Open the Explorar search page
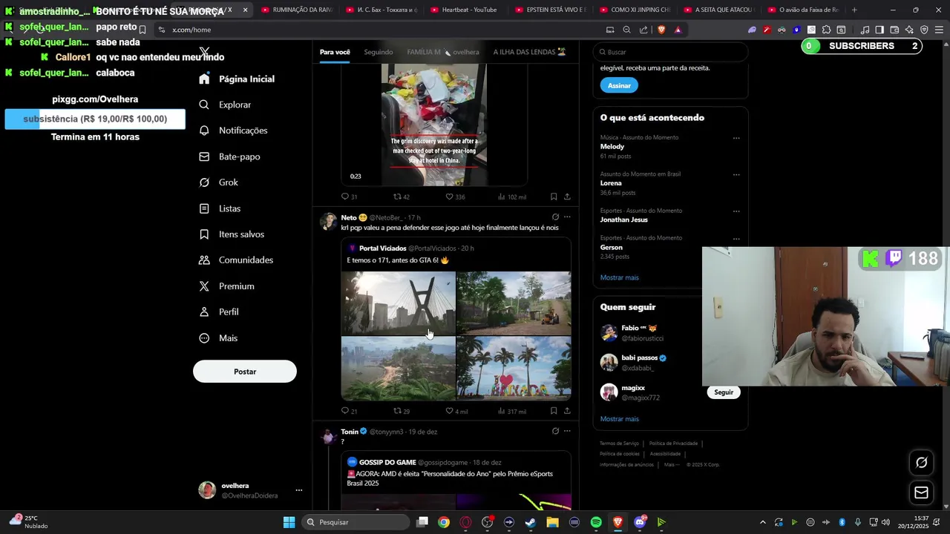Viewport: 950px width, 534px height. pos(225,105)
